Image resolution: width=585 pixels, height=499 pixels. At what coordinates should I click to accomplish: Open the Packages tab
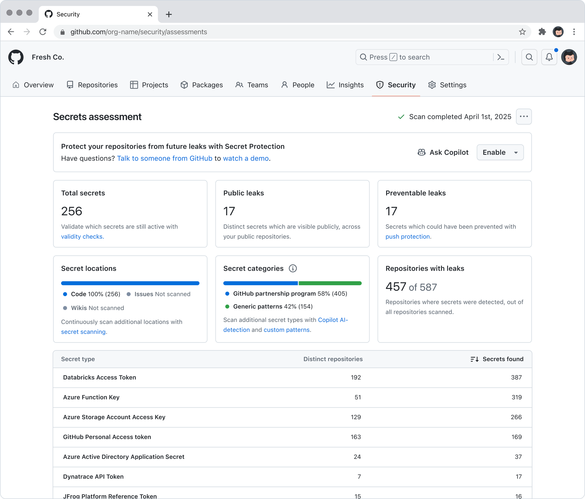(202, 85)
